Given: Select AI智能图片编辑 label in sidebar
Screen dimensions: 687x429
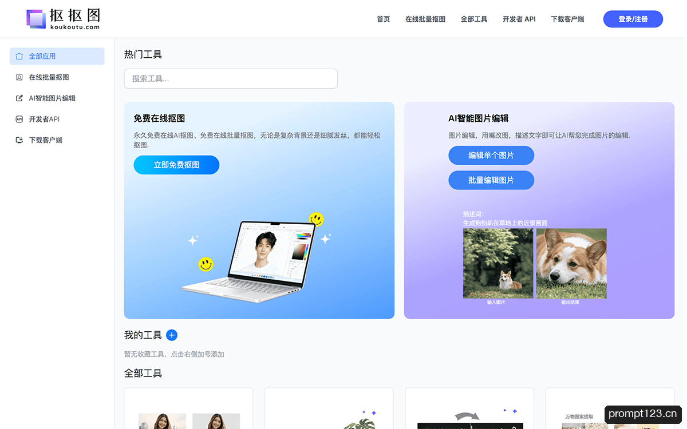Looking at the screenshot, I should click(52, 98).
